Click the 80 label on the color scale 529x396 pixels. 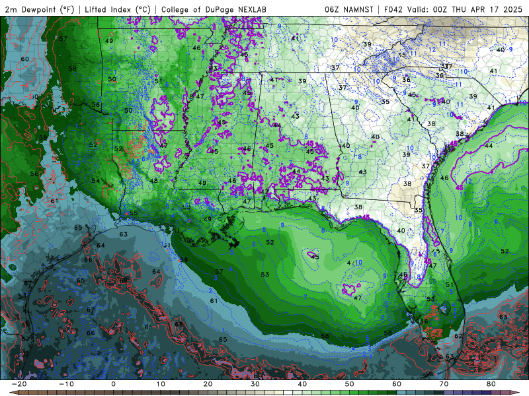[491, 384]
